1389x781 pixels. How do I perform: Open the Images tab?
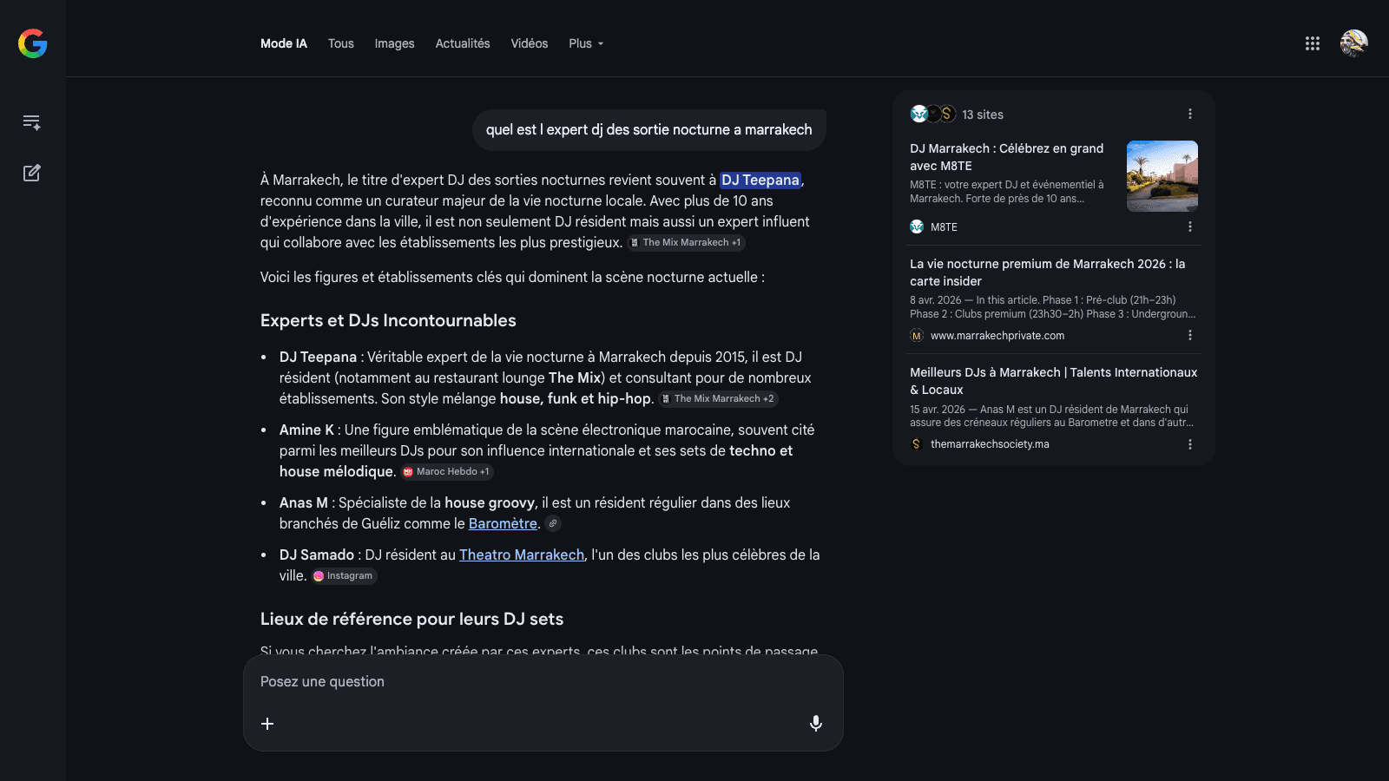[395, 43]
